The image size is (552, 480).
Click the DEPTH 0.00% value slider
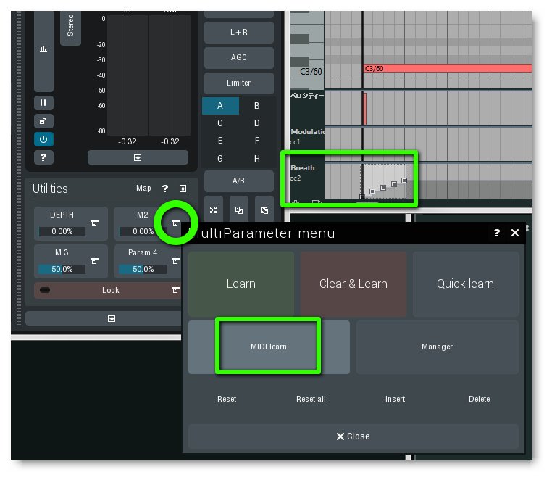click(x=62, y=231)
